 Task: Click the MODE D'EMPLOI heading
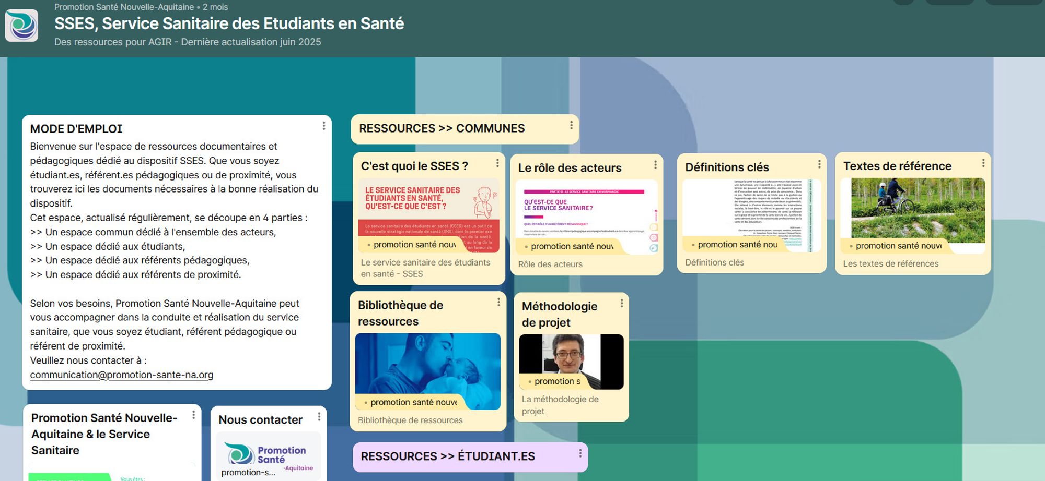point(76,129)
